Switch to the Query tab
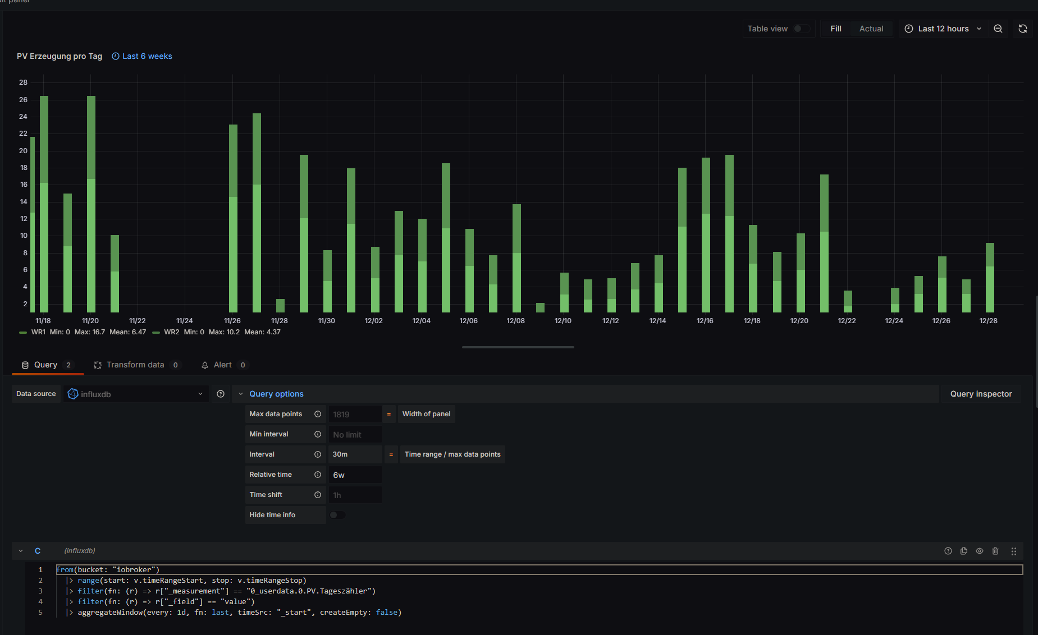This screenshot has width=1038, height=635. [47, 365]
